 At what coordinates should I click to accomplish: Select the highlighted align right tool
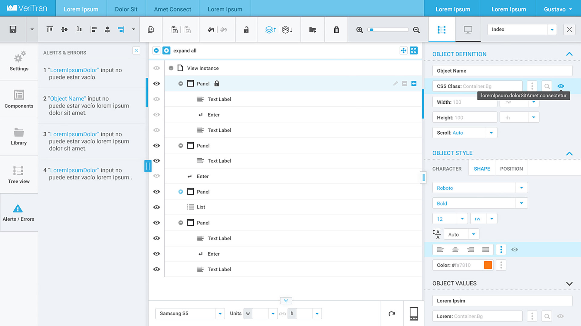point(121,29)
